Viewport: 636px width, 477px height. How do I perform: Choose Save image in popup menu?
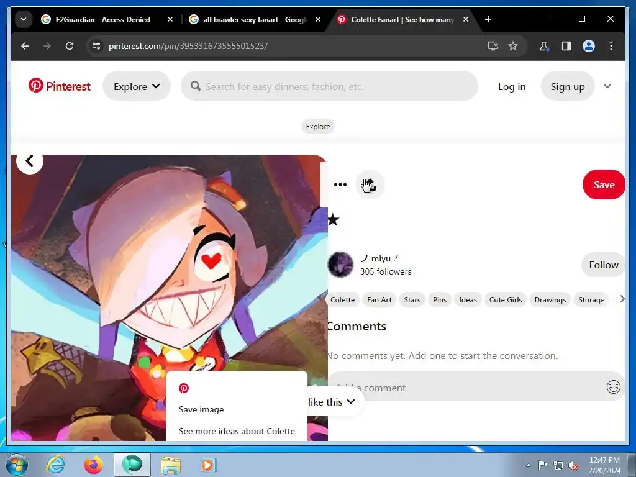[x=201, y=409]
